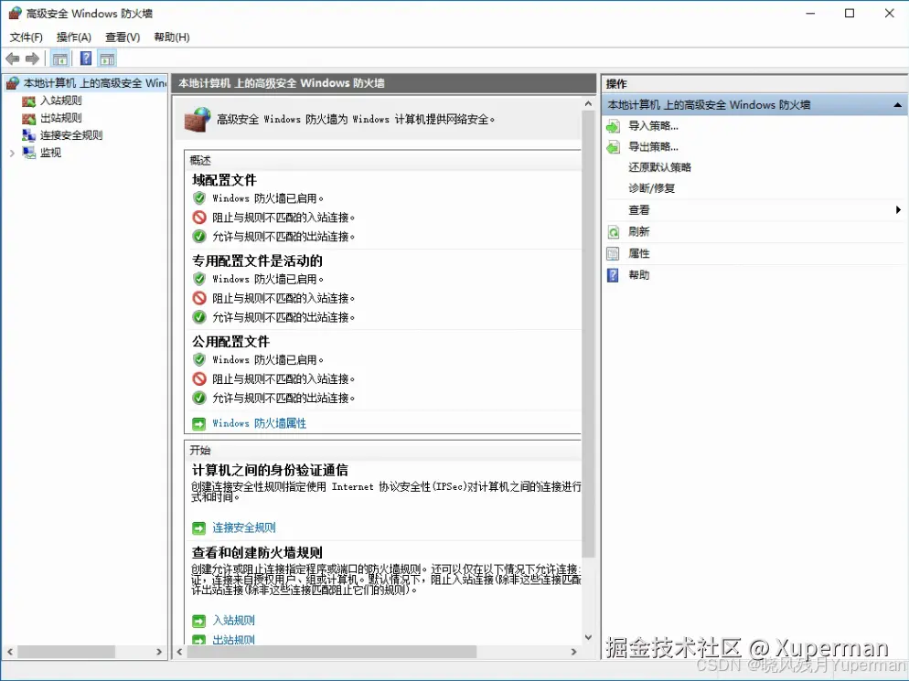Choose 属性 in the actions pane
Screen dimensions: 909x681
[639, 253]
